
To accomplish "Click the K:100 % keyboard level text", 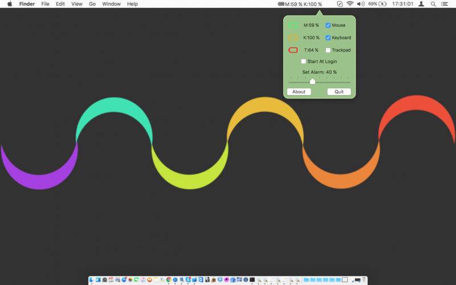I will (311, 38).
